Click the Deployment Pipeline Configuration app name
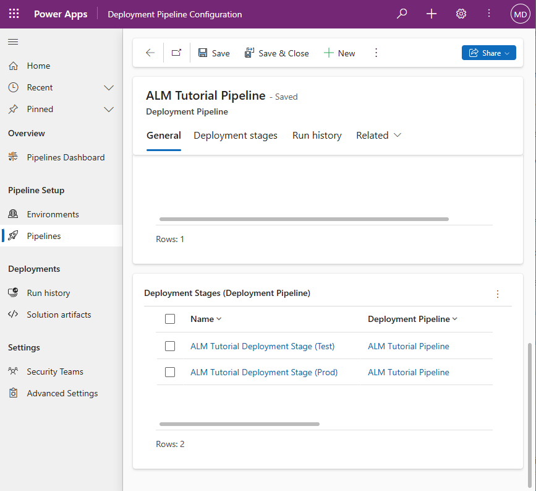The width and height of the screenshot is (536, 491). point(175,14)
